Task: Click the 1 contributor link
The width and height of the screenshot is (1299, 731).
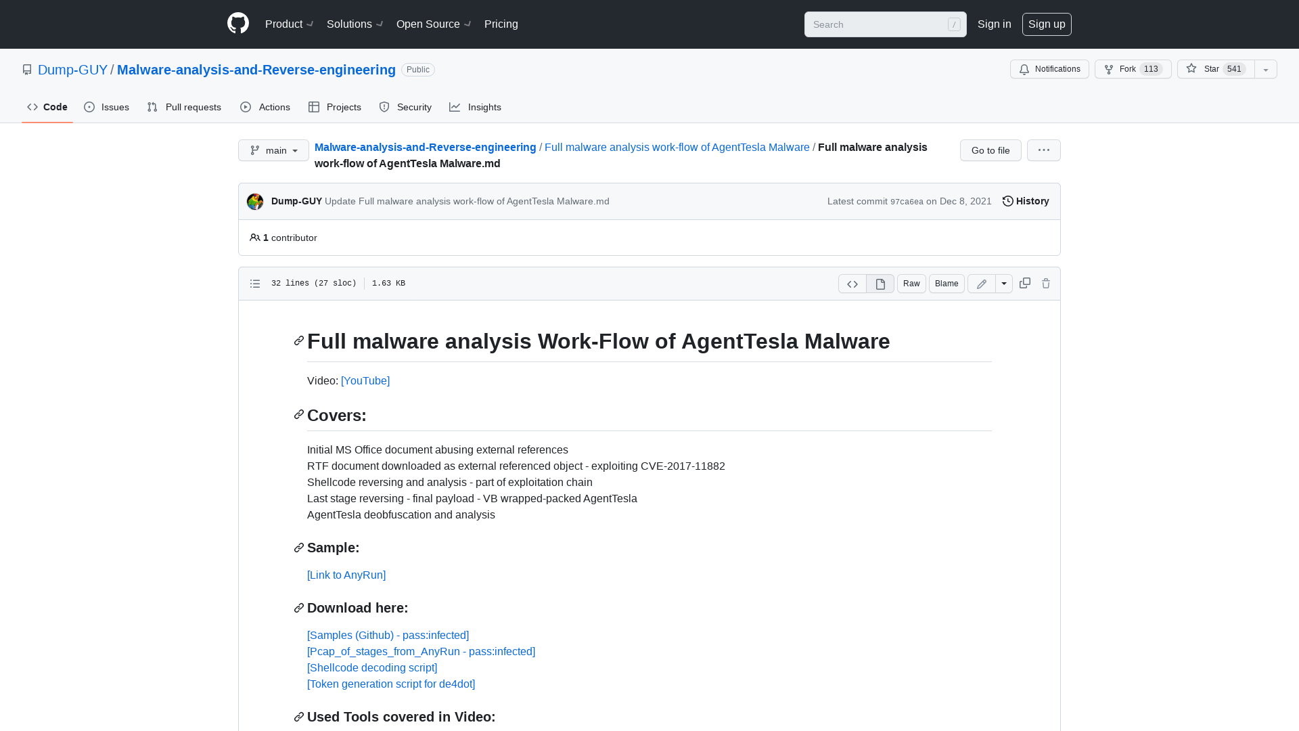Action: [x=283, y=238]
